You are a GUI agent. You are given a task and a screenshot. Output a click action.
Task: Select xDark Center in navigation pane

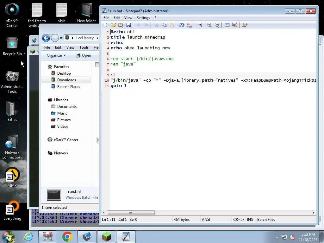pos(66,140)
